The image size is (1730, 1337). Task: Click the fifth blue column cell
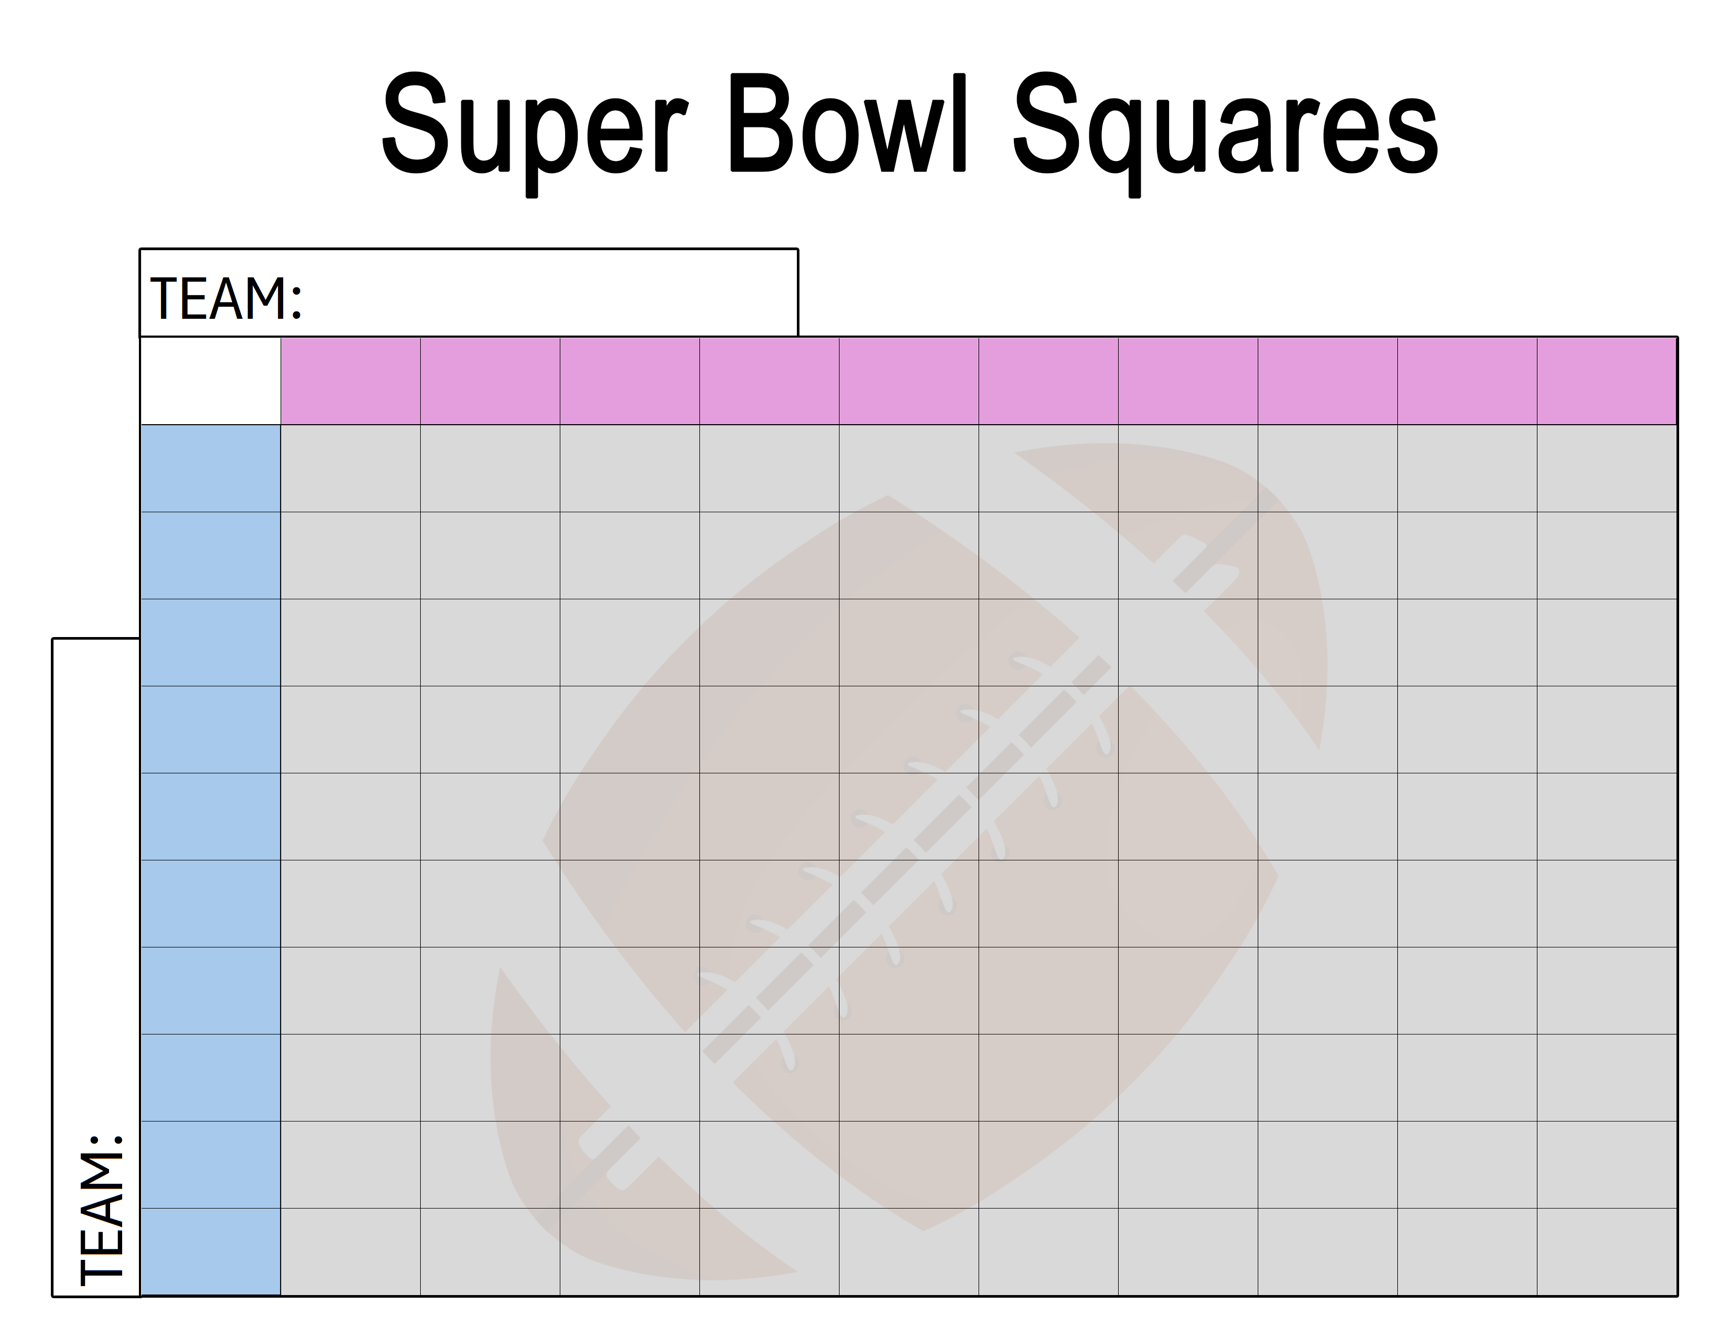[x=210, y=816]
